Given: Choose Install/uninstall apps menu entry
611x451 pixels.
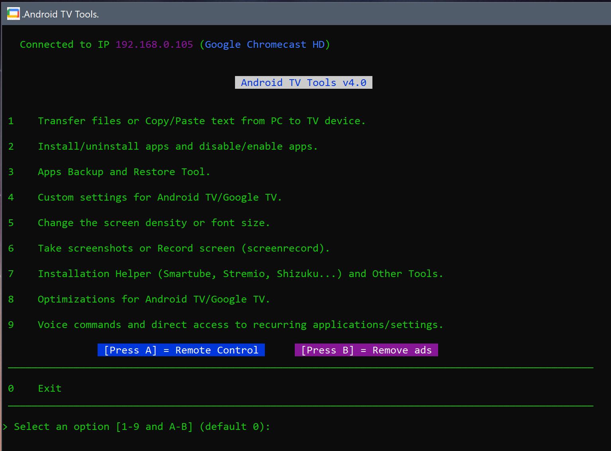Looking at the screenshot, I should [x=177, y=146].
